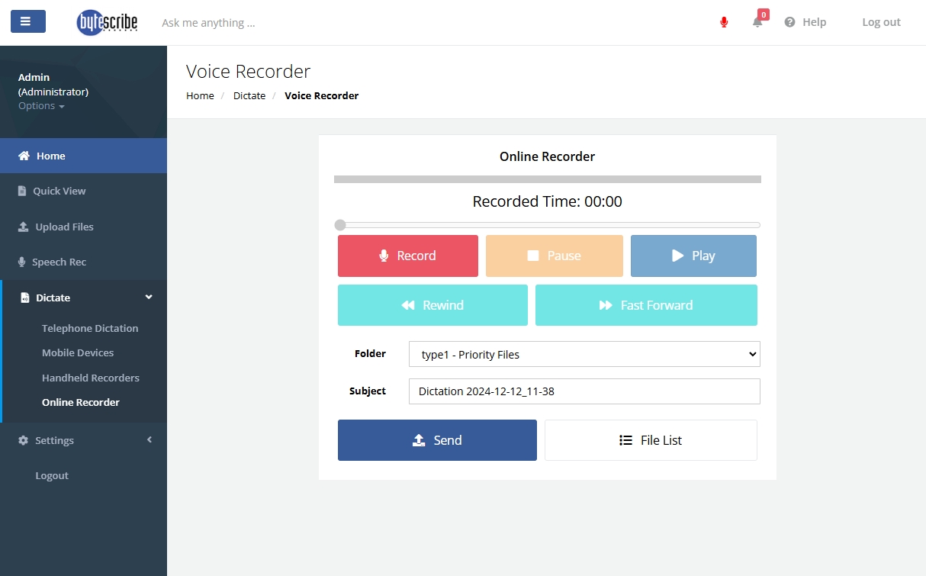Viewport: 926px width, 576px height.
Task: Click the Home breadcrumb link
Action: (x=200, y=95)
